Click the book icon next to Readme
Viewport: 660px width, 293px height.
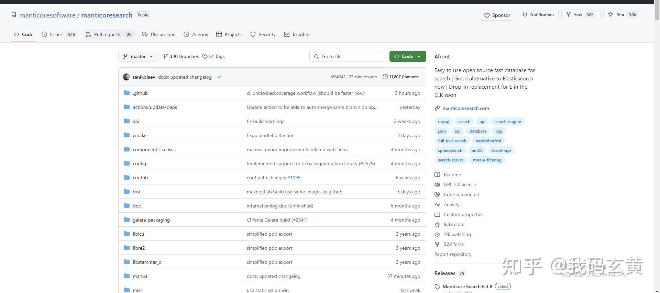coord(437,174)
